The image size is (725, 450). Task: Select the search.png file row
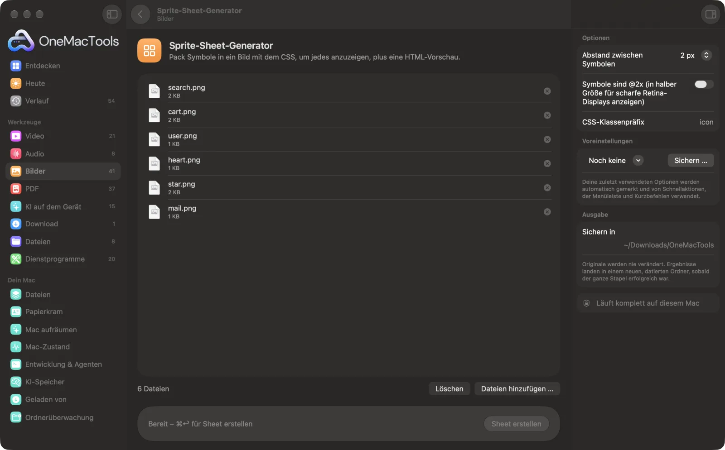[348, 91]
